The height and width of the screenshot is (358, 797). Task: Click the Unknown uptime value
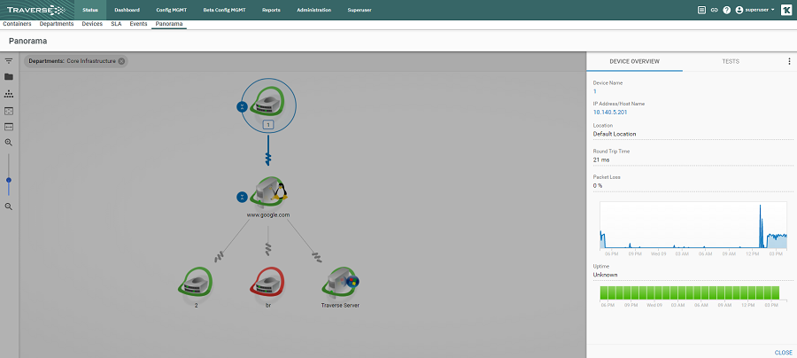tap(606, 275)
